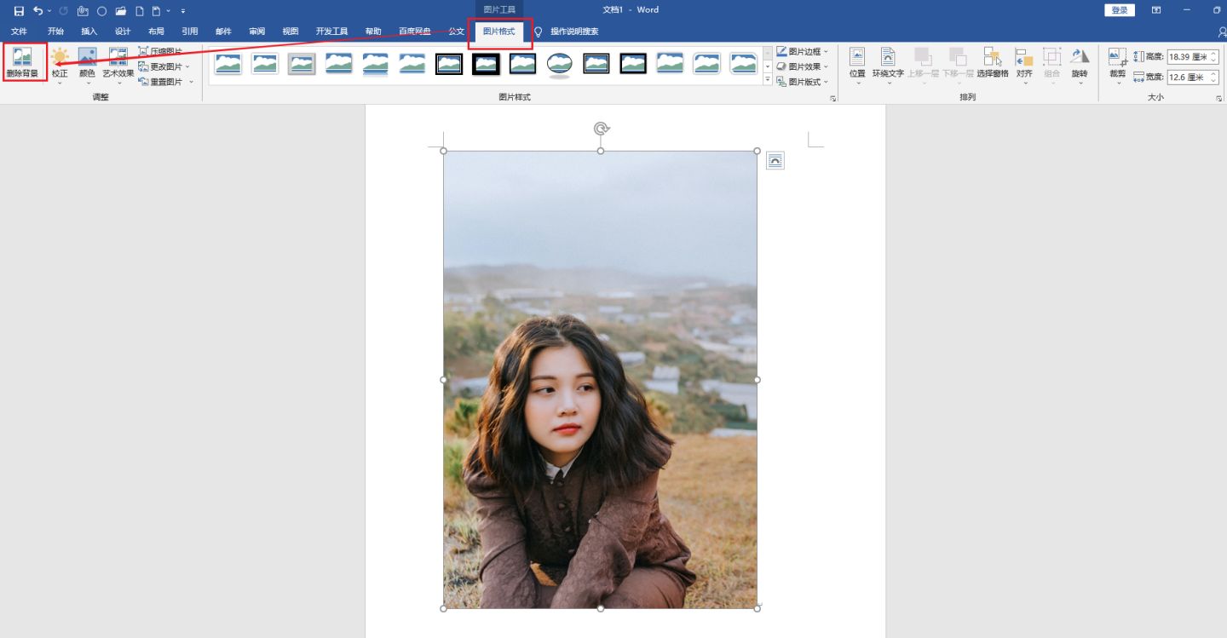Switch to the 审阅 tab

pyautogui.click(x=257, y=32)
